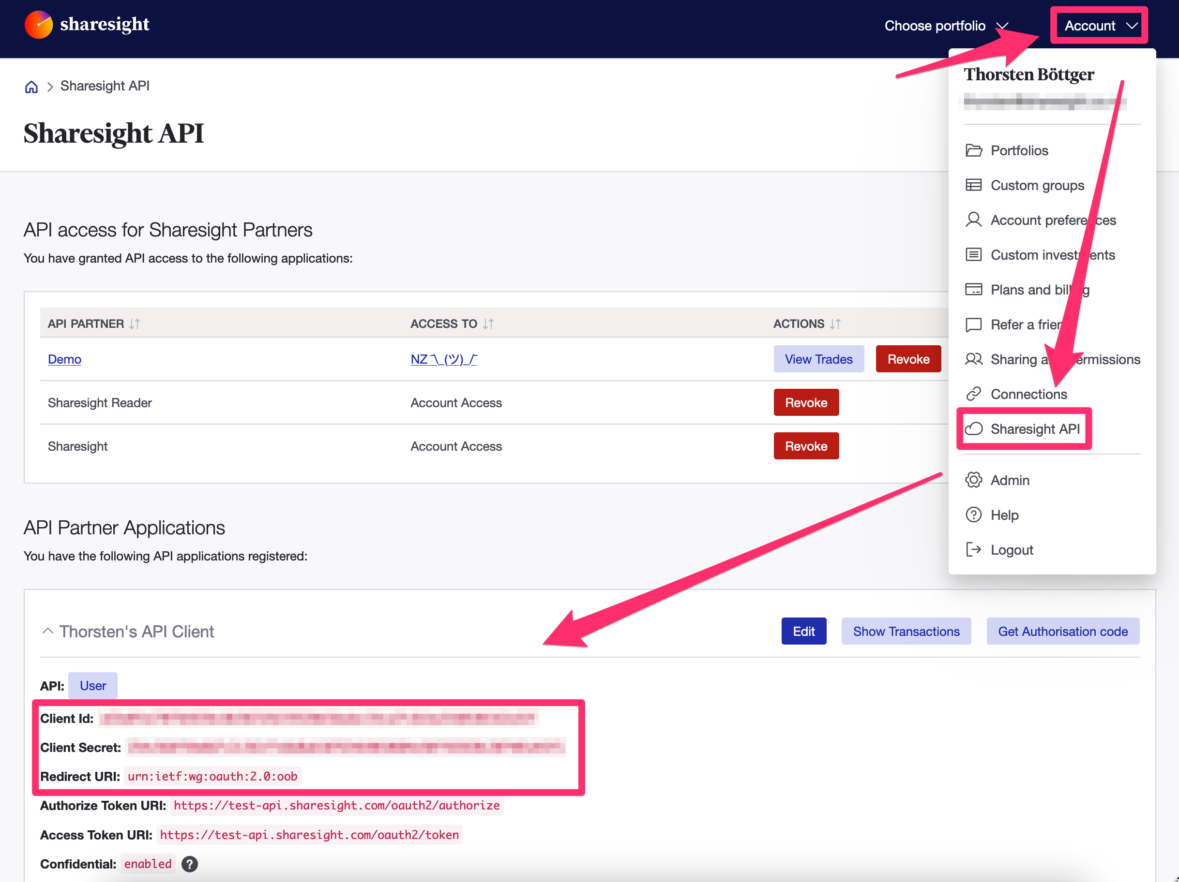Go to home via breadcrumb house icon
The height and width of the screenshot is (882, 1179).
click(31, 87)
